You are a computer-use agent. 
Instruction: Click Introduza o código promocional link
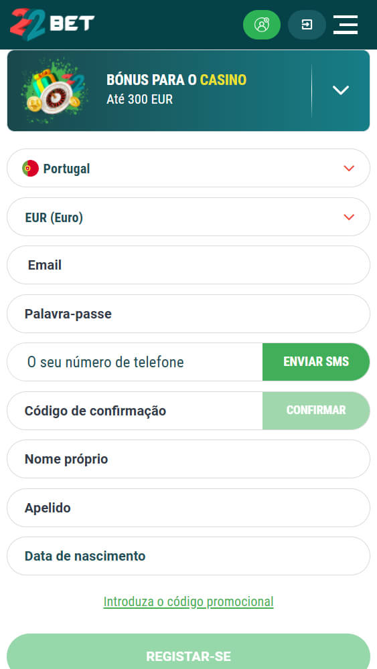(188, 601)
